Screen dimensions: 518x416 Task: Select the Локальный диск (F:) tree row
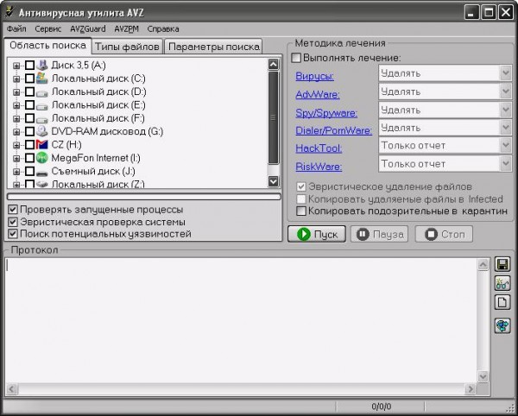[x=98, y=118]
